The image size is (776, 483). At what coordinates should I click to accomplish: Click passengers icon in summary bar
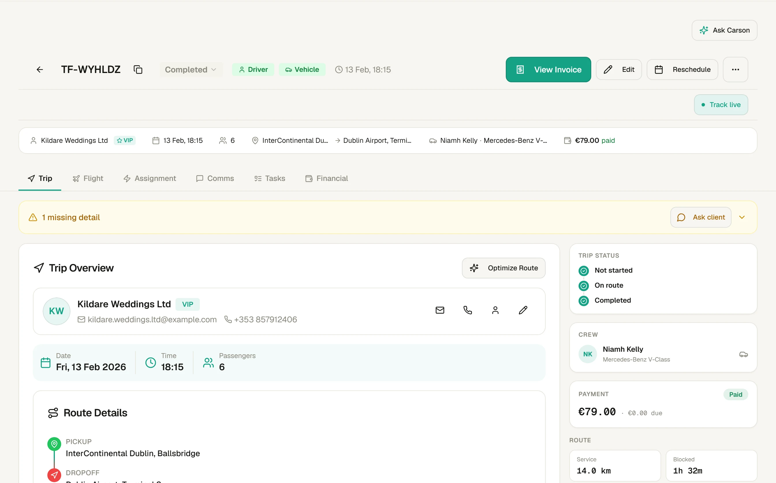[x=223, y=141]
